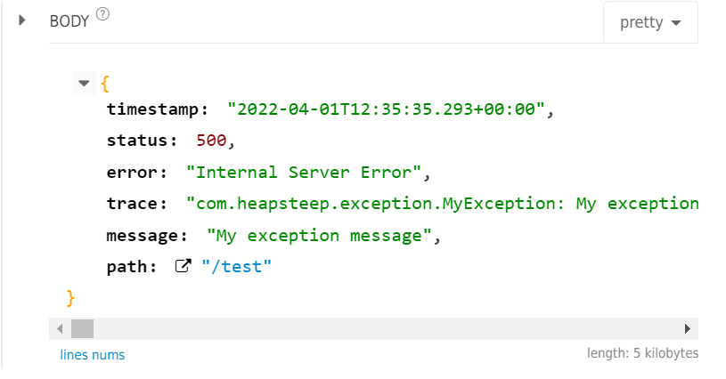Click the length 5 kilobytes label
Screen dimensions: 726x379
coord(642,353)
